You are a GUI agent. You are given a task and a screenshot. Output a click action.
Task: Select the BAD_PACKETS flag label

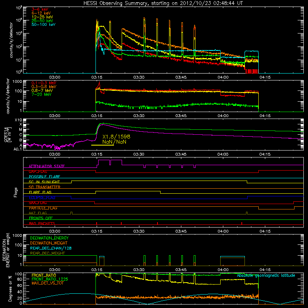pos(42,223)
